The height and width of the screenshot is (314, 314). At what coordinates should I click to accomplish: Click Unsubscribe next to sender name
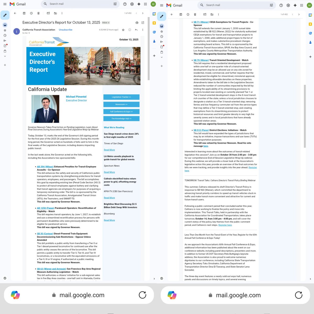coord(65,30)
